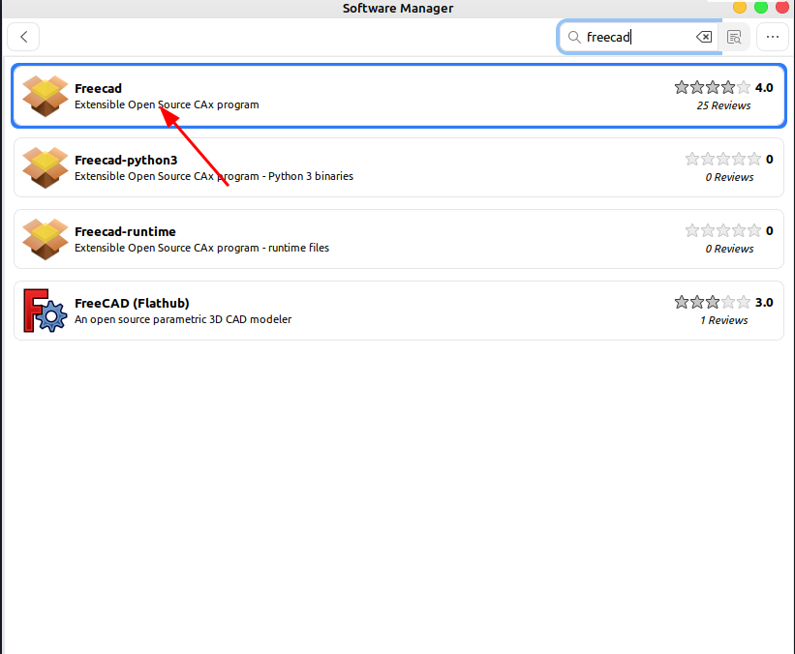Viewport: 795px width, 654px height.
Task: Maximize the Software Manager window
Action: click(x=761, y=7)
